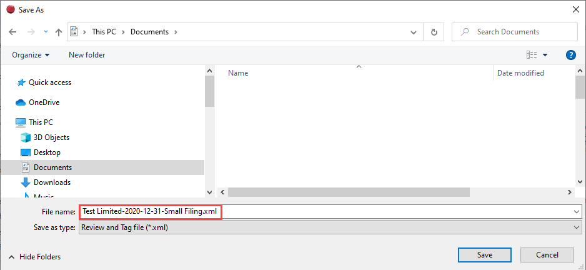Click the search magnifier icon
This screenshot has height=270, width=586.
pyautogui.click(x=465, y=32)
